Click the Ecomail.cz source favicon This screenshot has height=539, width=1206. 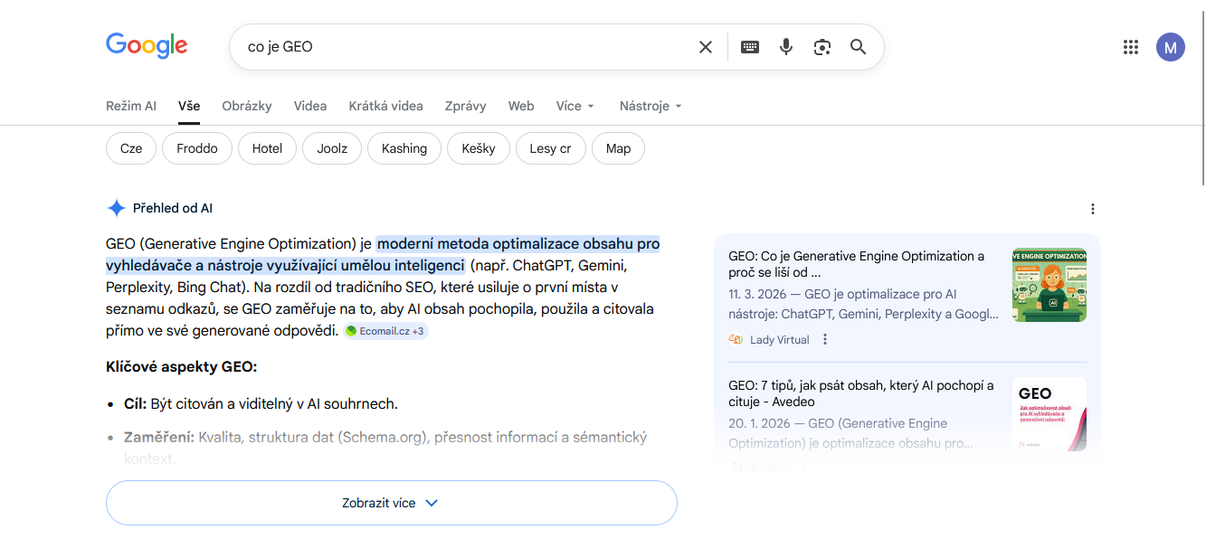350,331
